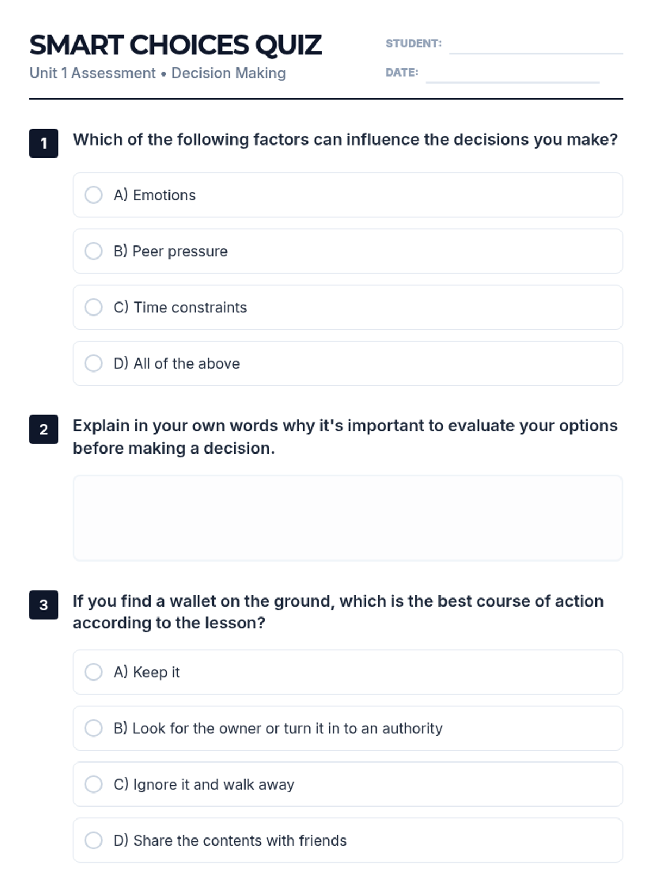Image resolution: width=652 pixels, height=869 pixels.
Task: Click question 1 text about influencing factors
Action: (x=345, y=140)
